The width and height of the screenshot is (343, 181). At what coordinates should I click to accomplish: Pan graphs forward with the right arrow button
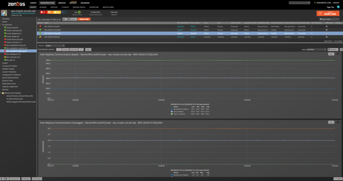coord(81,50)
